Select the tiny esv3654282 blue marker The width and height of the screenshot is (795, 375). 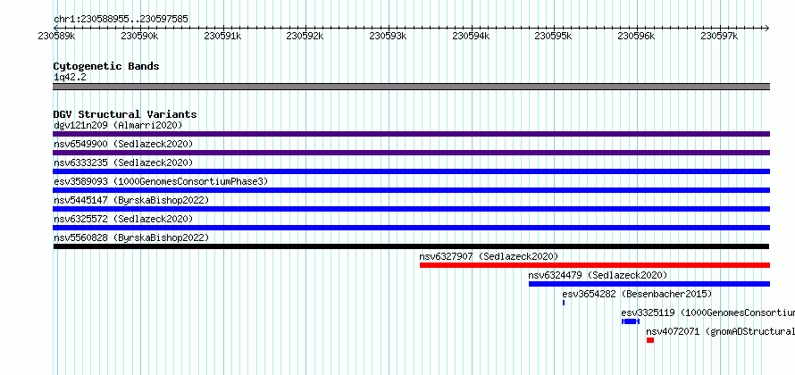[x=564, y=303]
